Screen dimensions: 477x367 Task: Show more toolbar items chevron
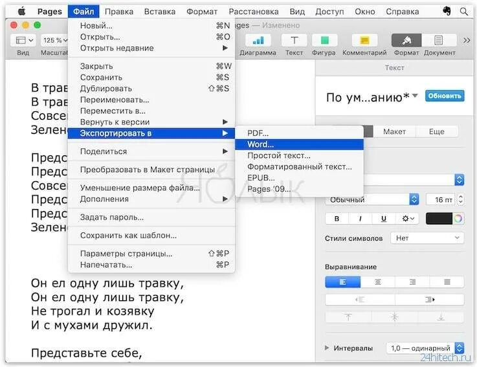coord(467,40)
